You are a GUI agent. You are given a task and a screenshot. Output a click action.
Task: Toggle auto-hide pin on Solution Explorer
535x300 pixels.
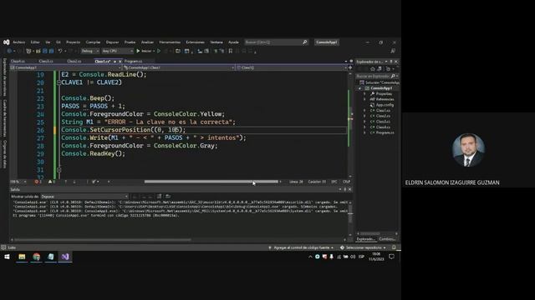point(391,62)
